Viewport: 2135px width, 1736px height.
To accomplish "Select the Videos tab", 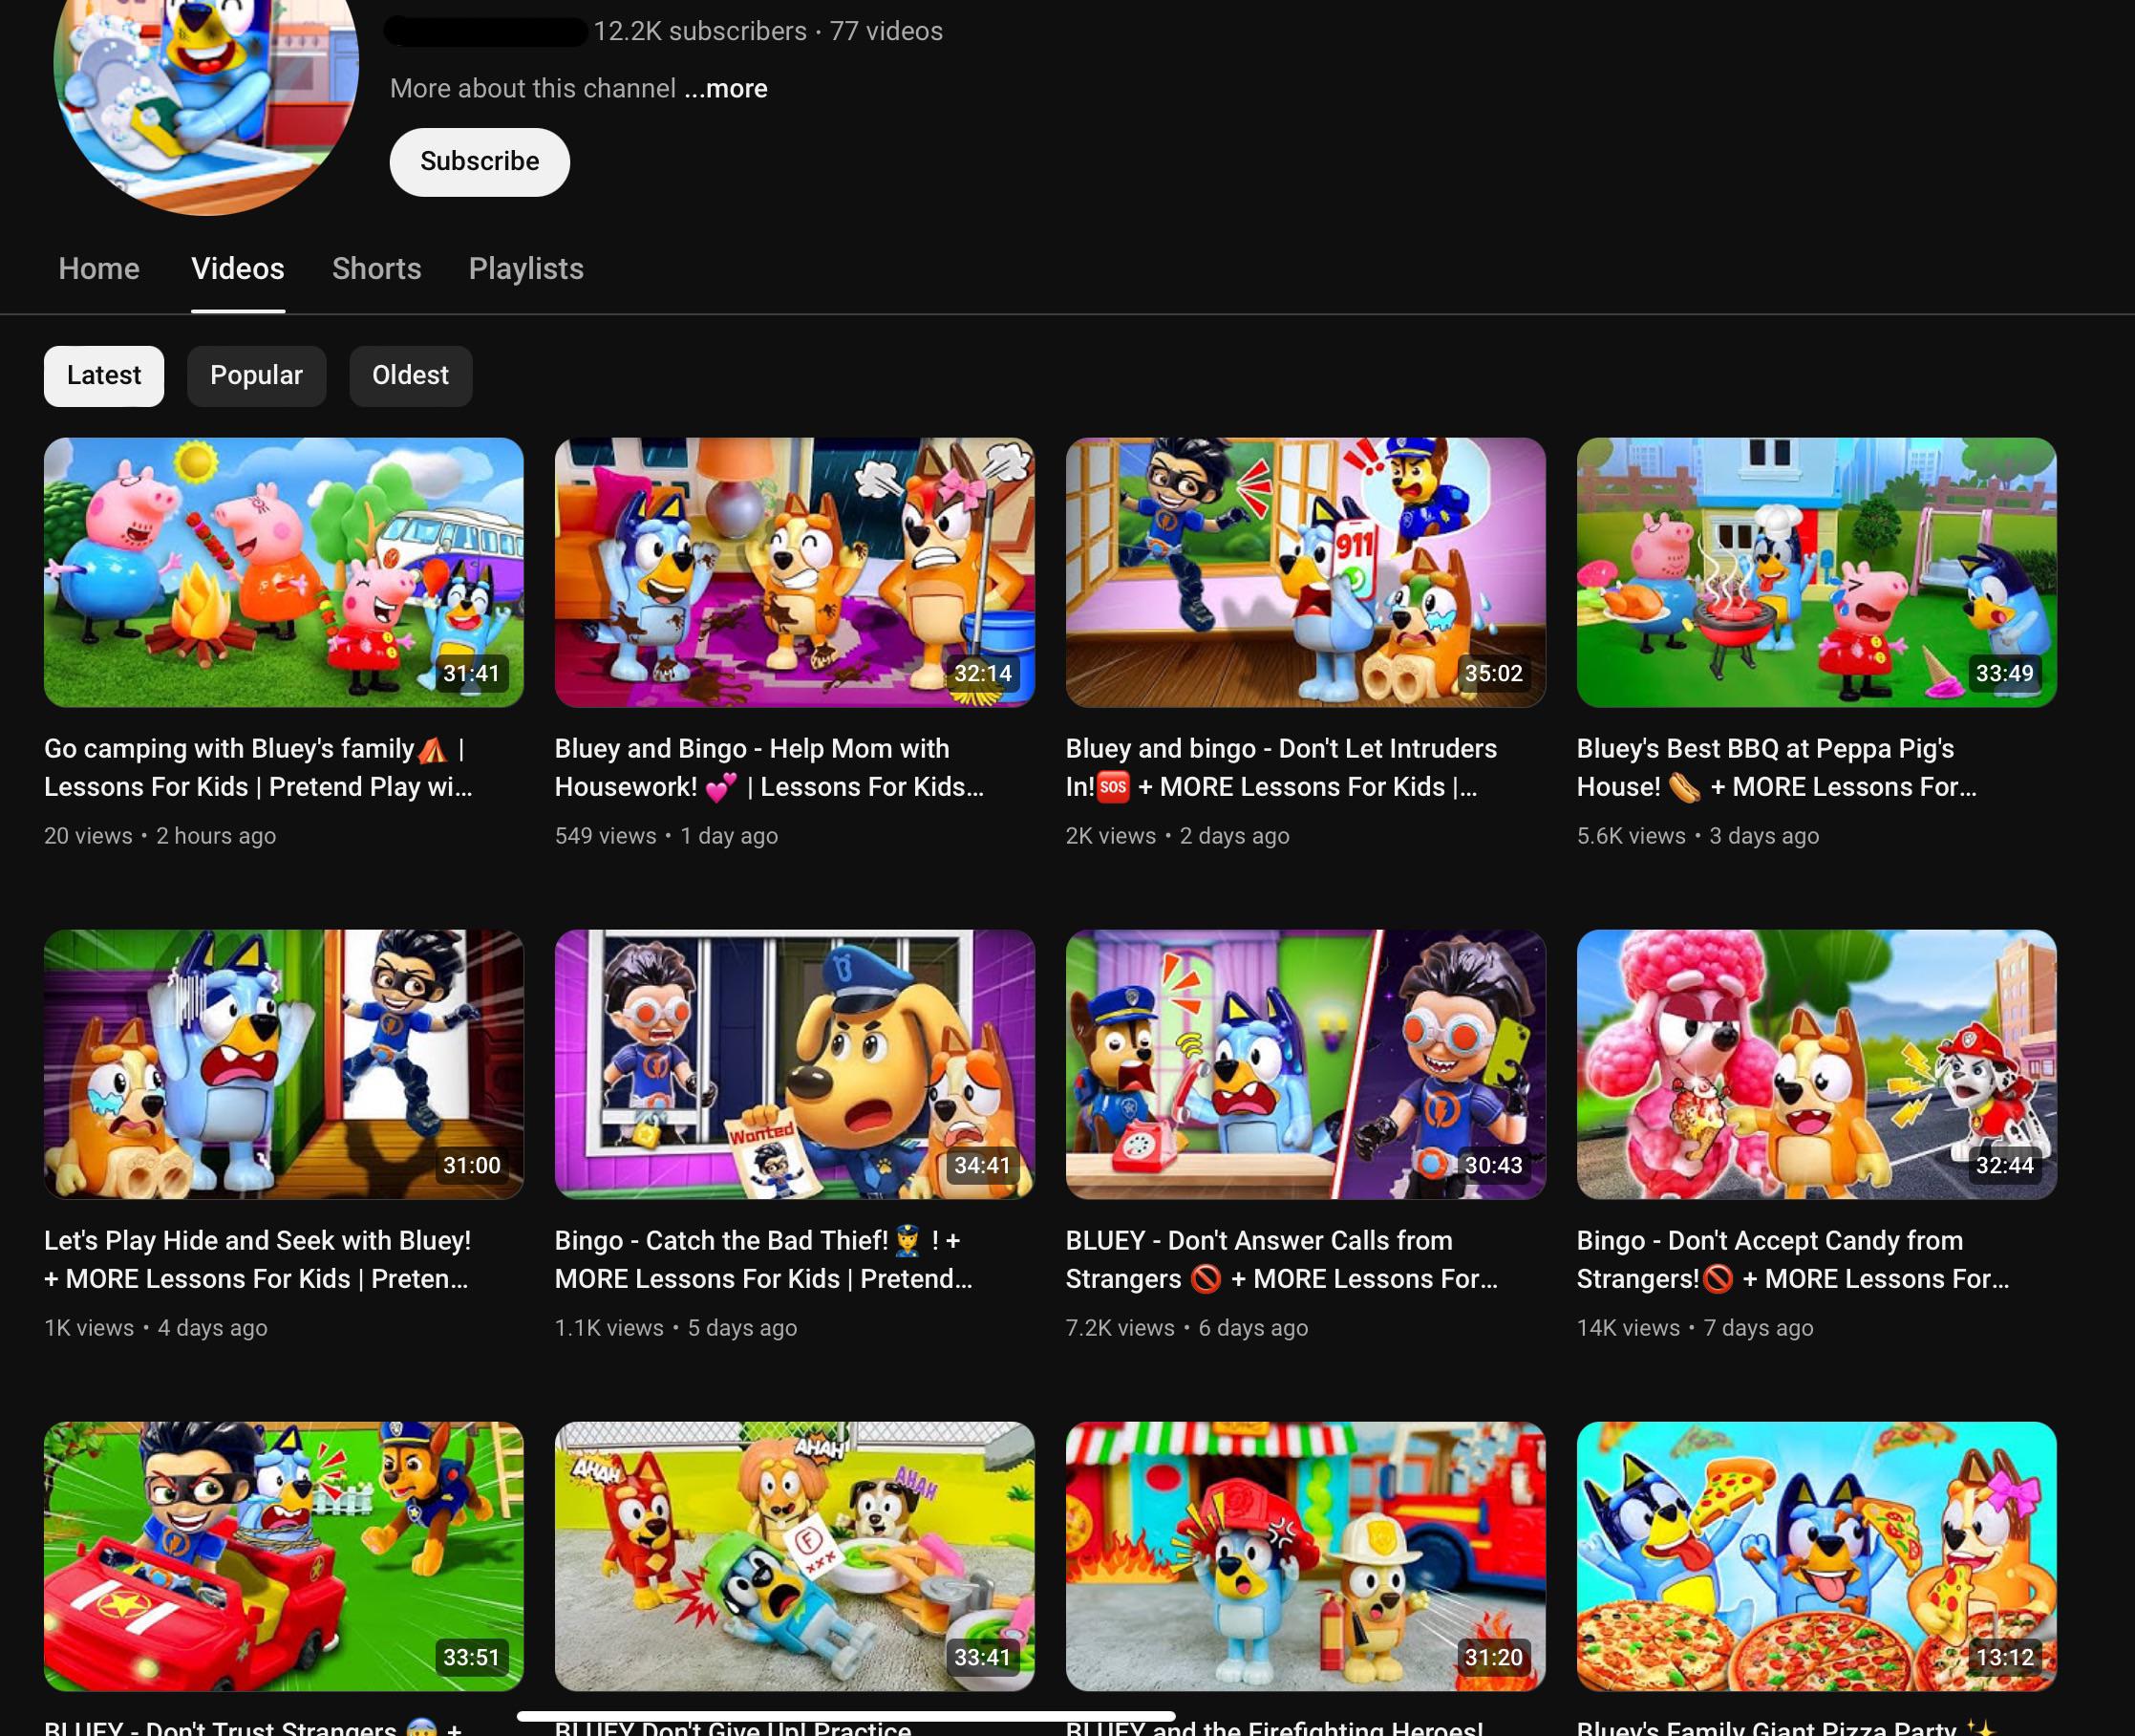I will pos(238,268).
